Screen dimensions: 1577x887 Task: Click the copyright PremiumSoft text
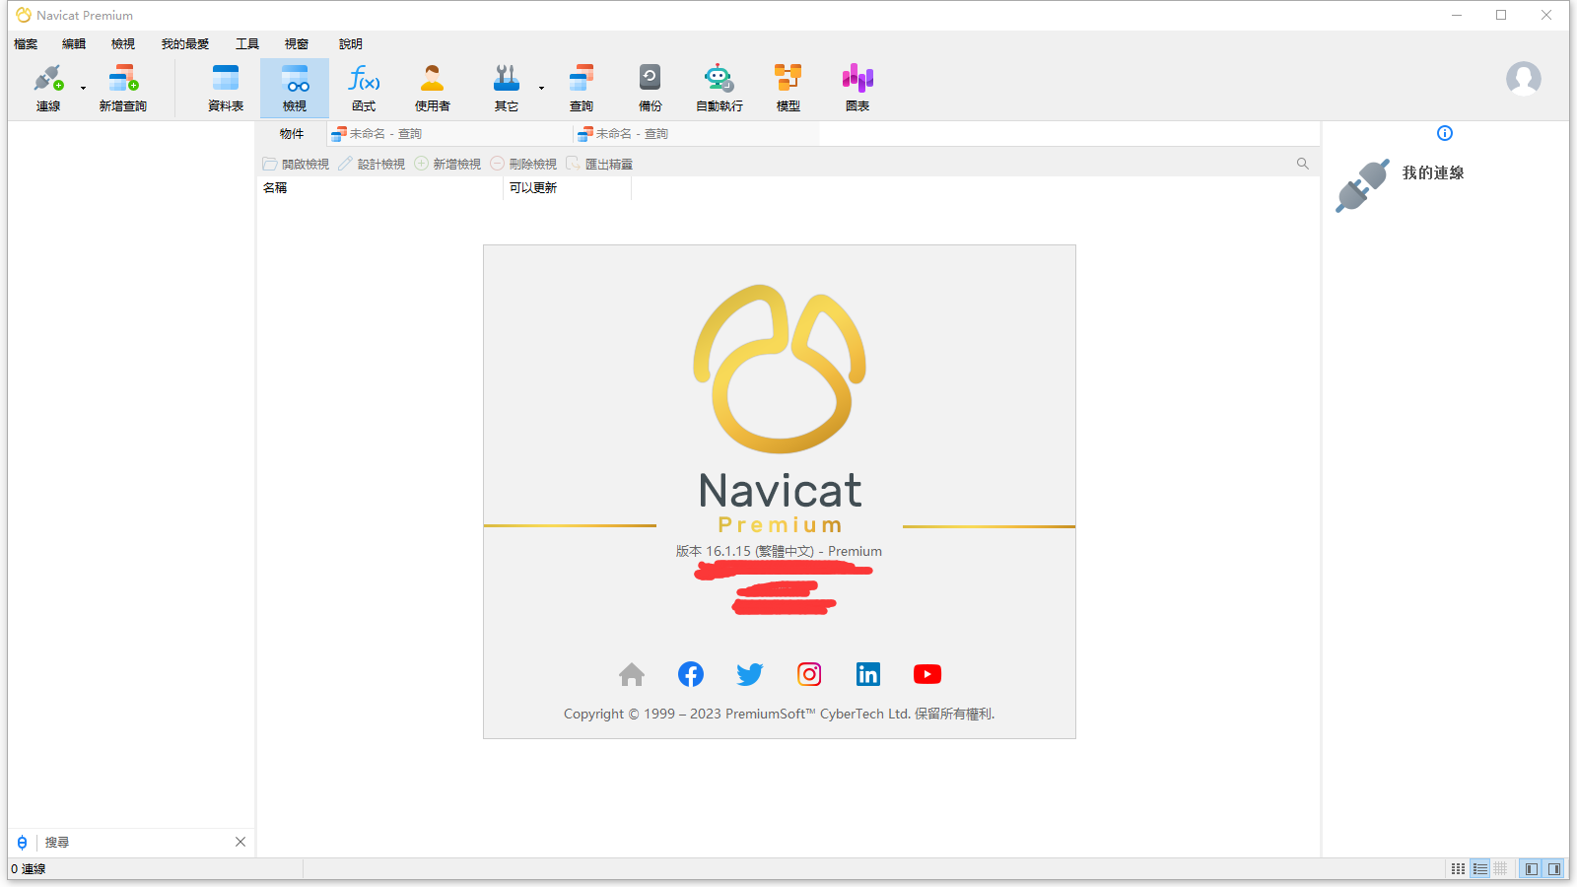779,715
